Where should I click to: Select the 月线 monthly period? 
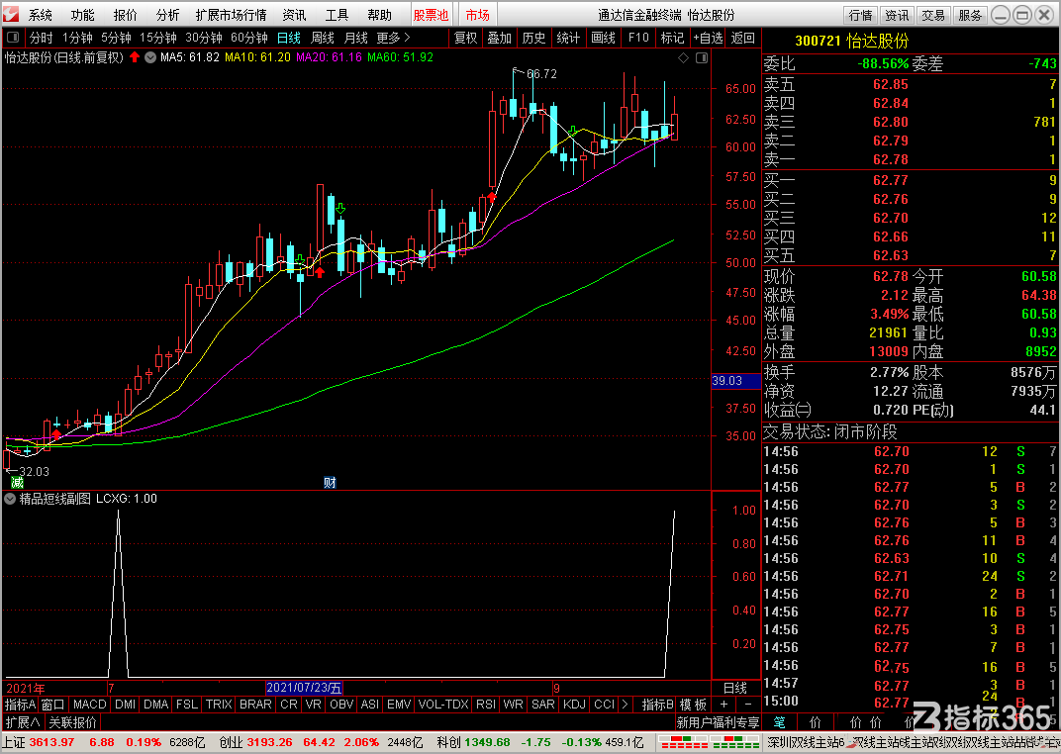point(356,38)
